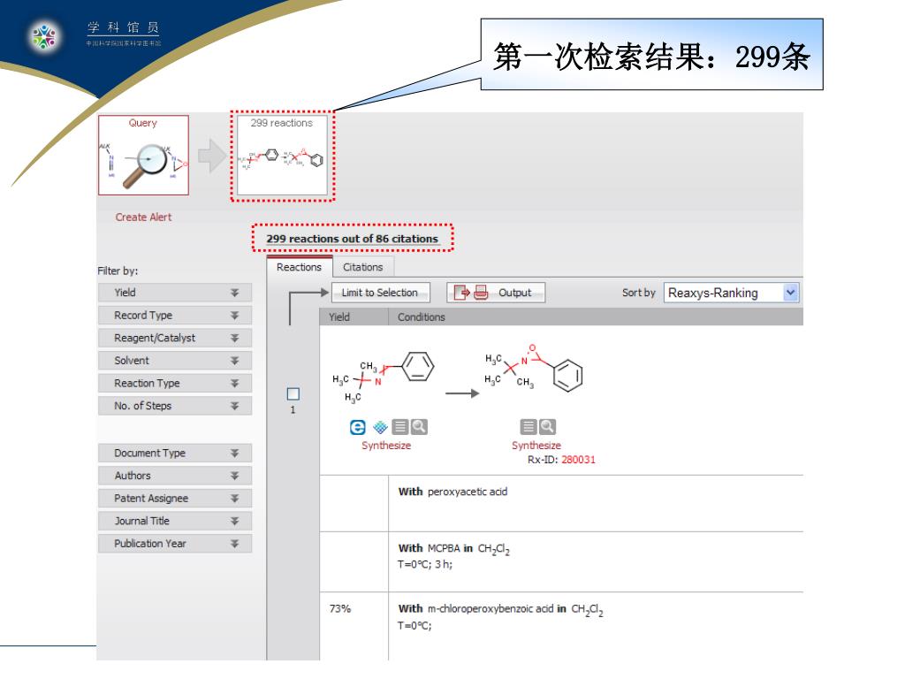Expand the Reaction Type filter
905x679 pixels.
coord(175,384)
